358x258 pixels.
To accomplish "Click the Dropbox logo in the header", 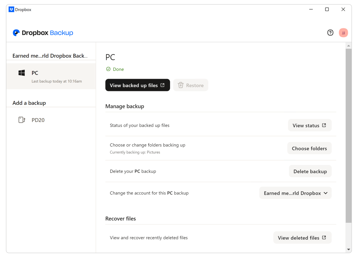I will coord(43,33).
